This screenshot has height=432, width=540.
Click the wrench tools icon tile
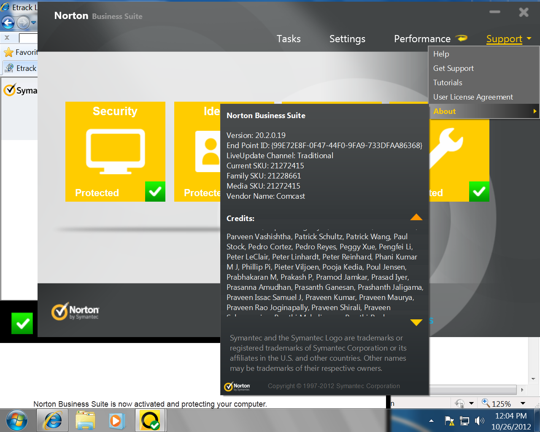click(x=447, y=148)
